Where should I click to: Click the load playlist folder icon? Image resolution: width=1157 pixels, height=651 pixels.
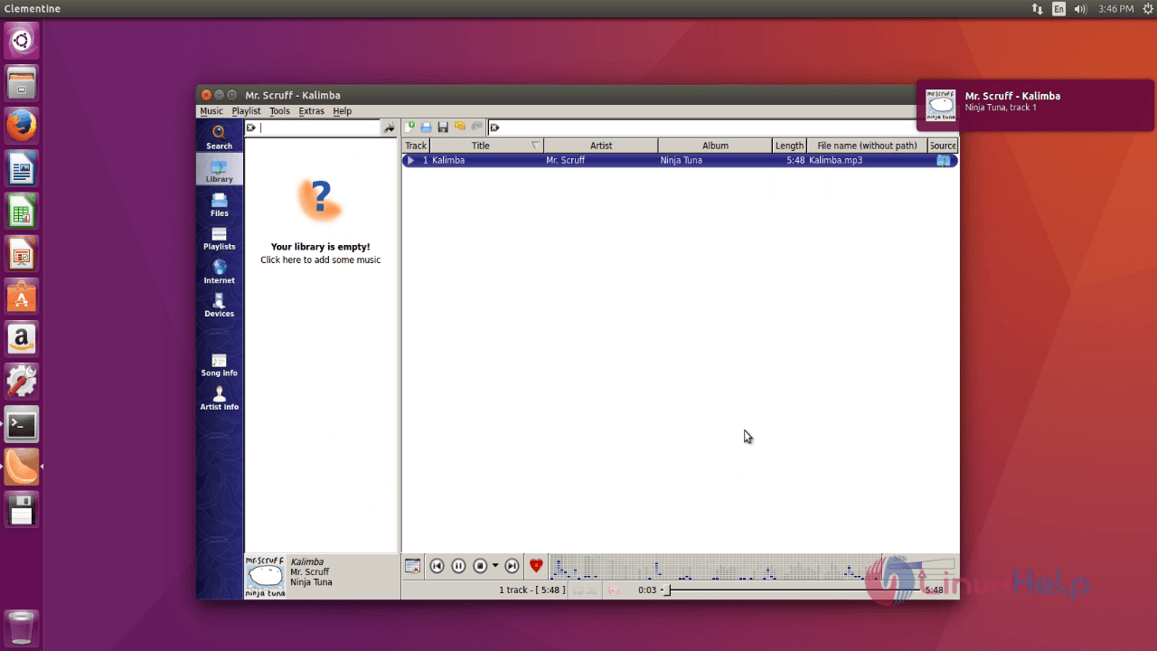tap(426, 127)
